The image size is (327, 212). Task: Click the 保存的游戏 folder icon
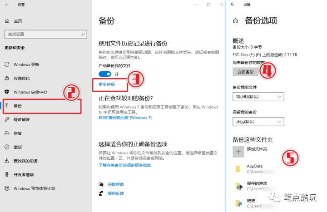(238, 186)
